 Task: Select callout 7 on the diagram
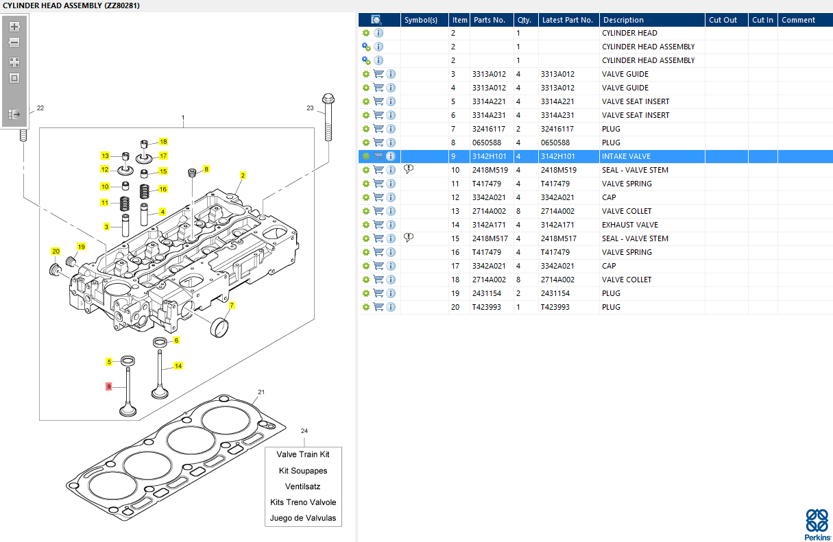pos(232,306)
